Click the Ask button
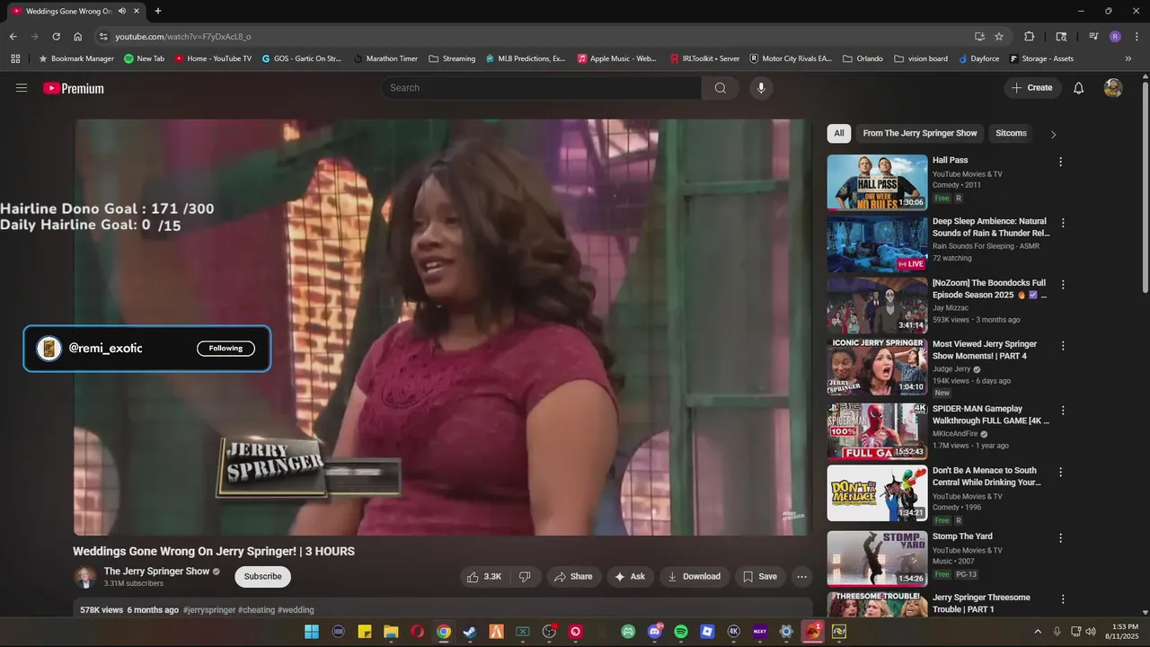 (x=630, y=577)
